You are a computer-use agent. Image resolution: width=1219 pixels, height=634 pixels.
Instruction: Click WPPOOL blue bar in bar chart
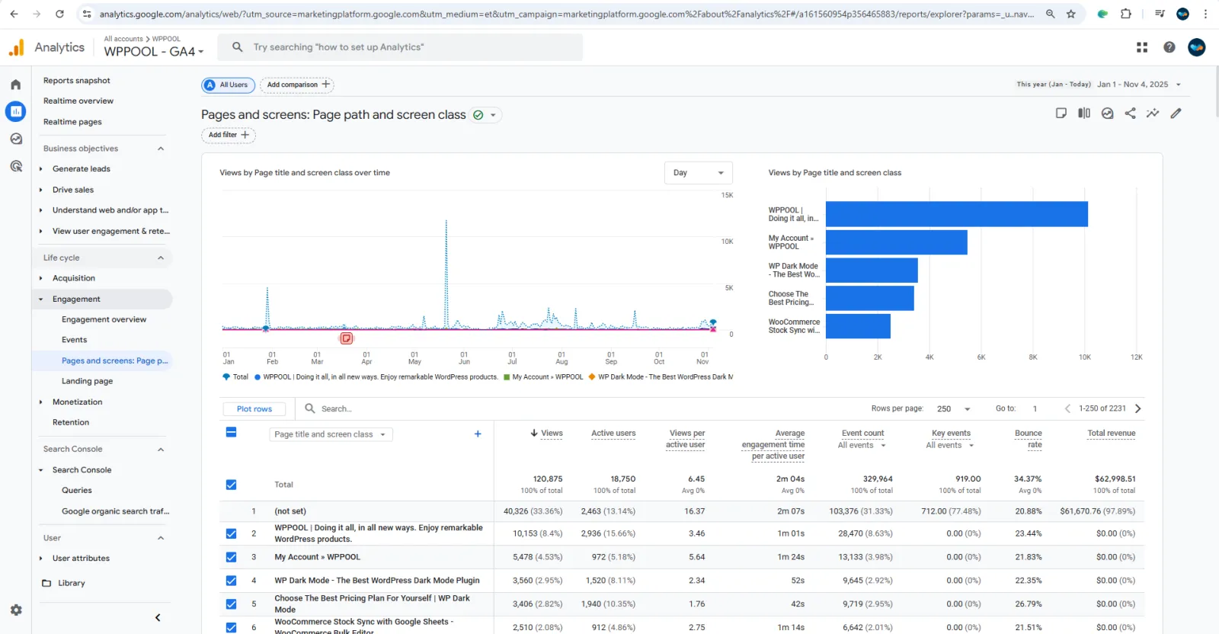click(x=957, y=214)
